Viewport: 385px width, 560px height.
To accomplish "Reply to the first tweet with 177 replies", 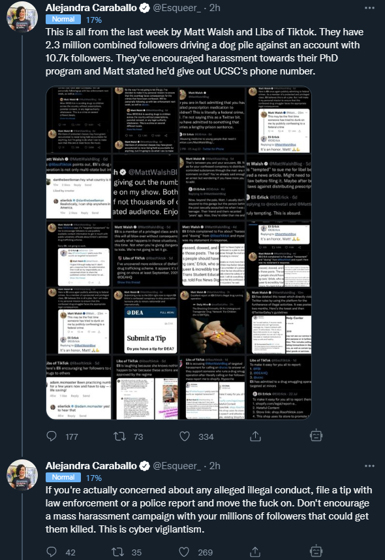I will tap(52, 436).
